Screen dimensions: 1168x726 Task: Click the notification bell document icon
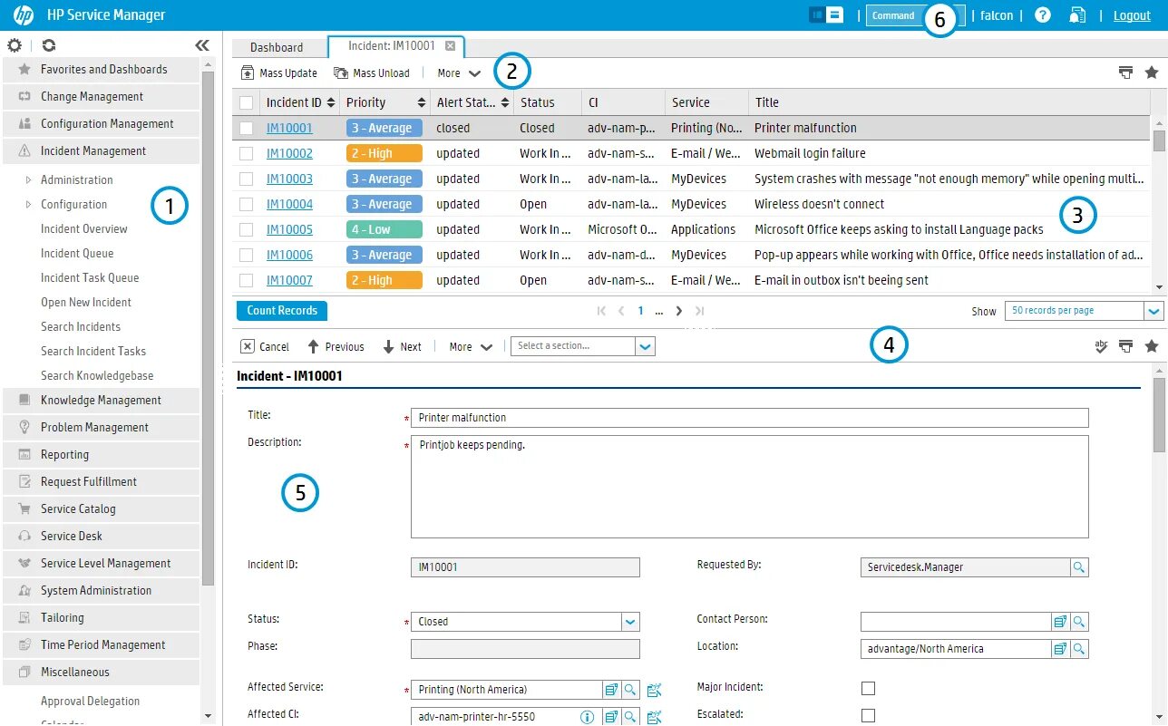tap(1077, 15)
